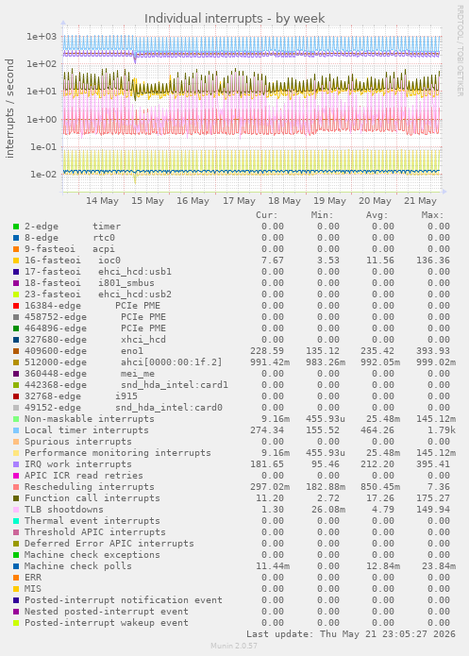Click the eno1 max value '393.93'
The image size is (469, 656).
coord(433,351)
